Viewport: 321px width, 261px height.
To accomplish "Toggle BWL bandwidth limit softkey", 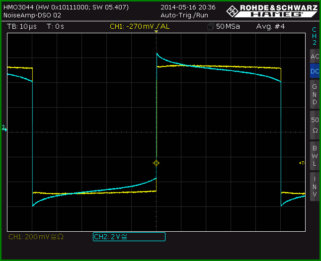I will coord(315,156).
